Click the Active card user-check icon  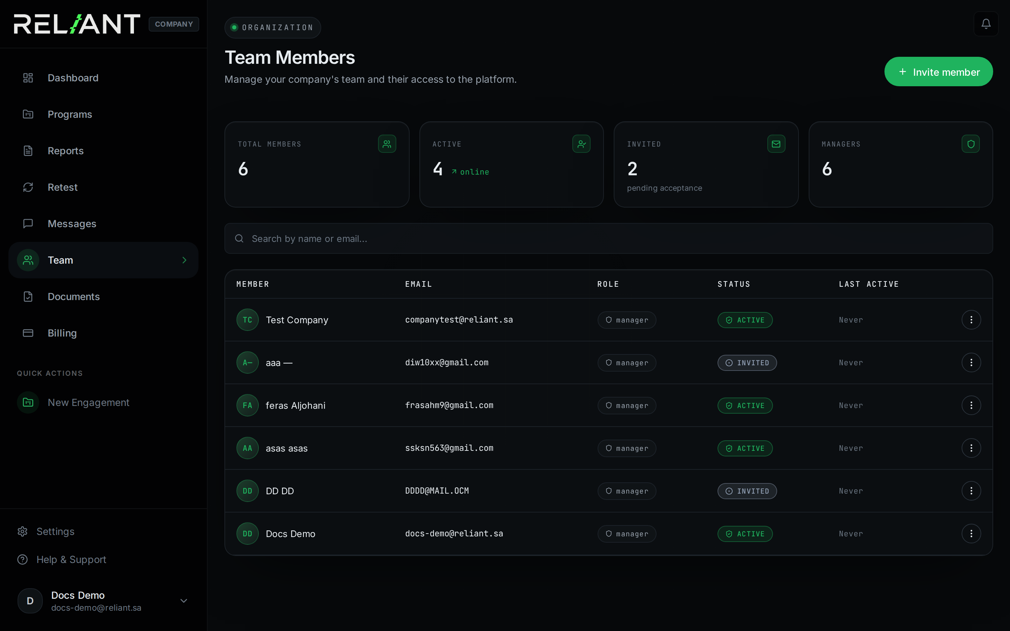(581, 144)
